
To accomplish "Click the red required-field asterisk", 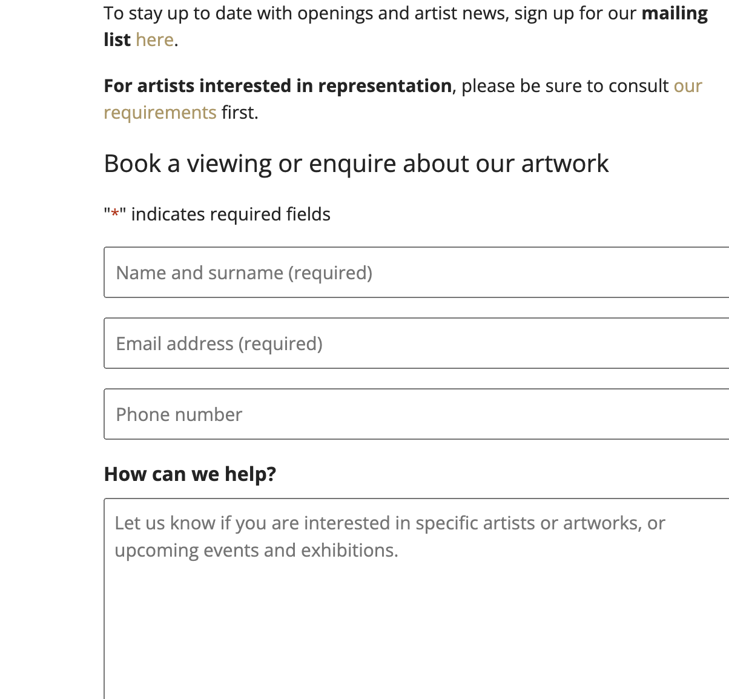I will tap(114, 214).
